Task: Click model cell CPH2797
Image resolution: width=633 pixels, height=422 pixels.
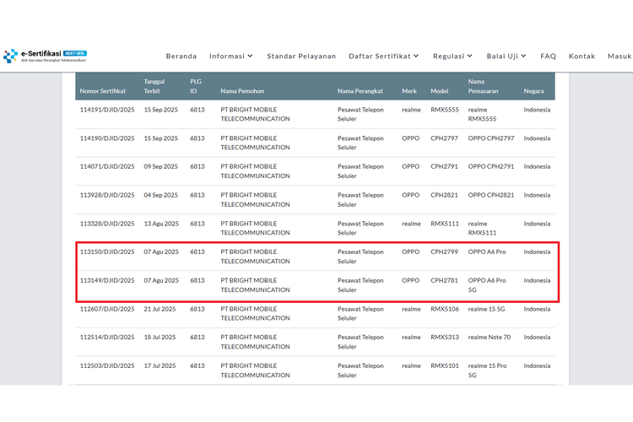Action: pyautogui.click(x=444, y=138)
